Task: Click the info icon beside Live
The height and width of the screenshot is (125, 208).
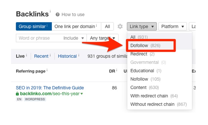Action: click(27, 55)
